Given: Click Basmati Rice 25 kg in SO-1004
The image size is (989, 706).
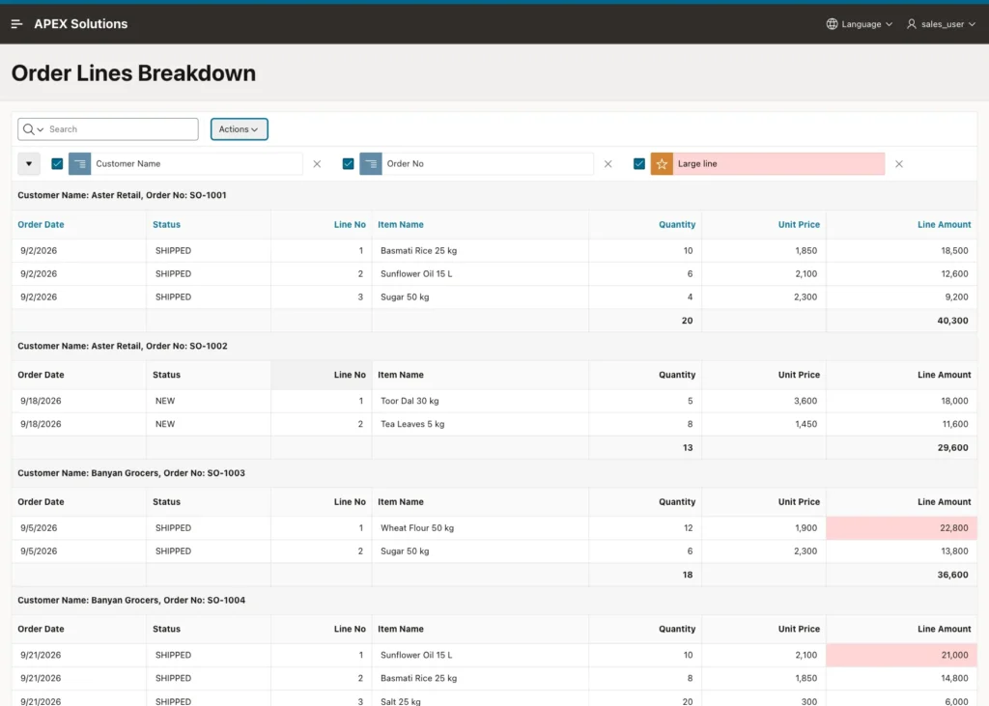Looking at the screenshot, I should 419,678.
